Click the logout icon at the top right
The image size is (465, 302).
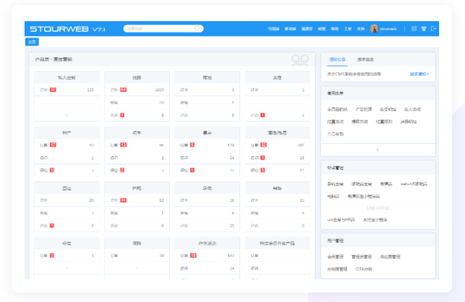[434, 29]
